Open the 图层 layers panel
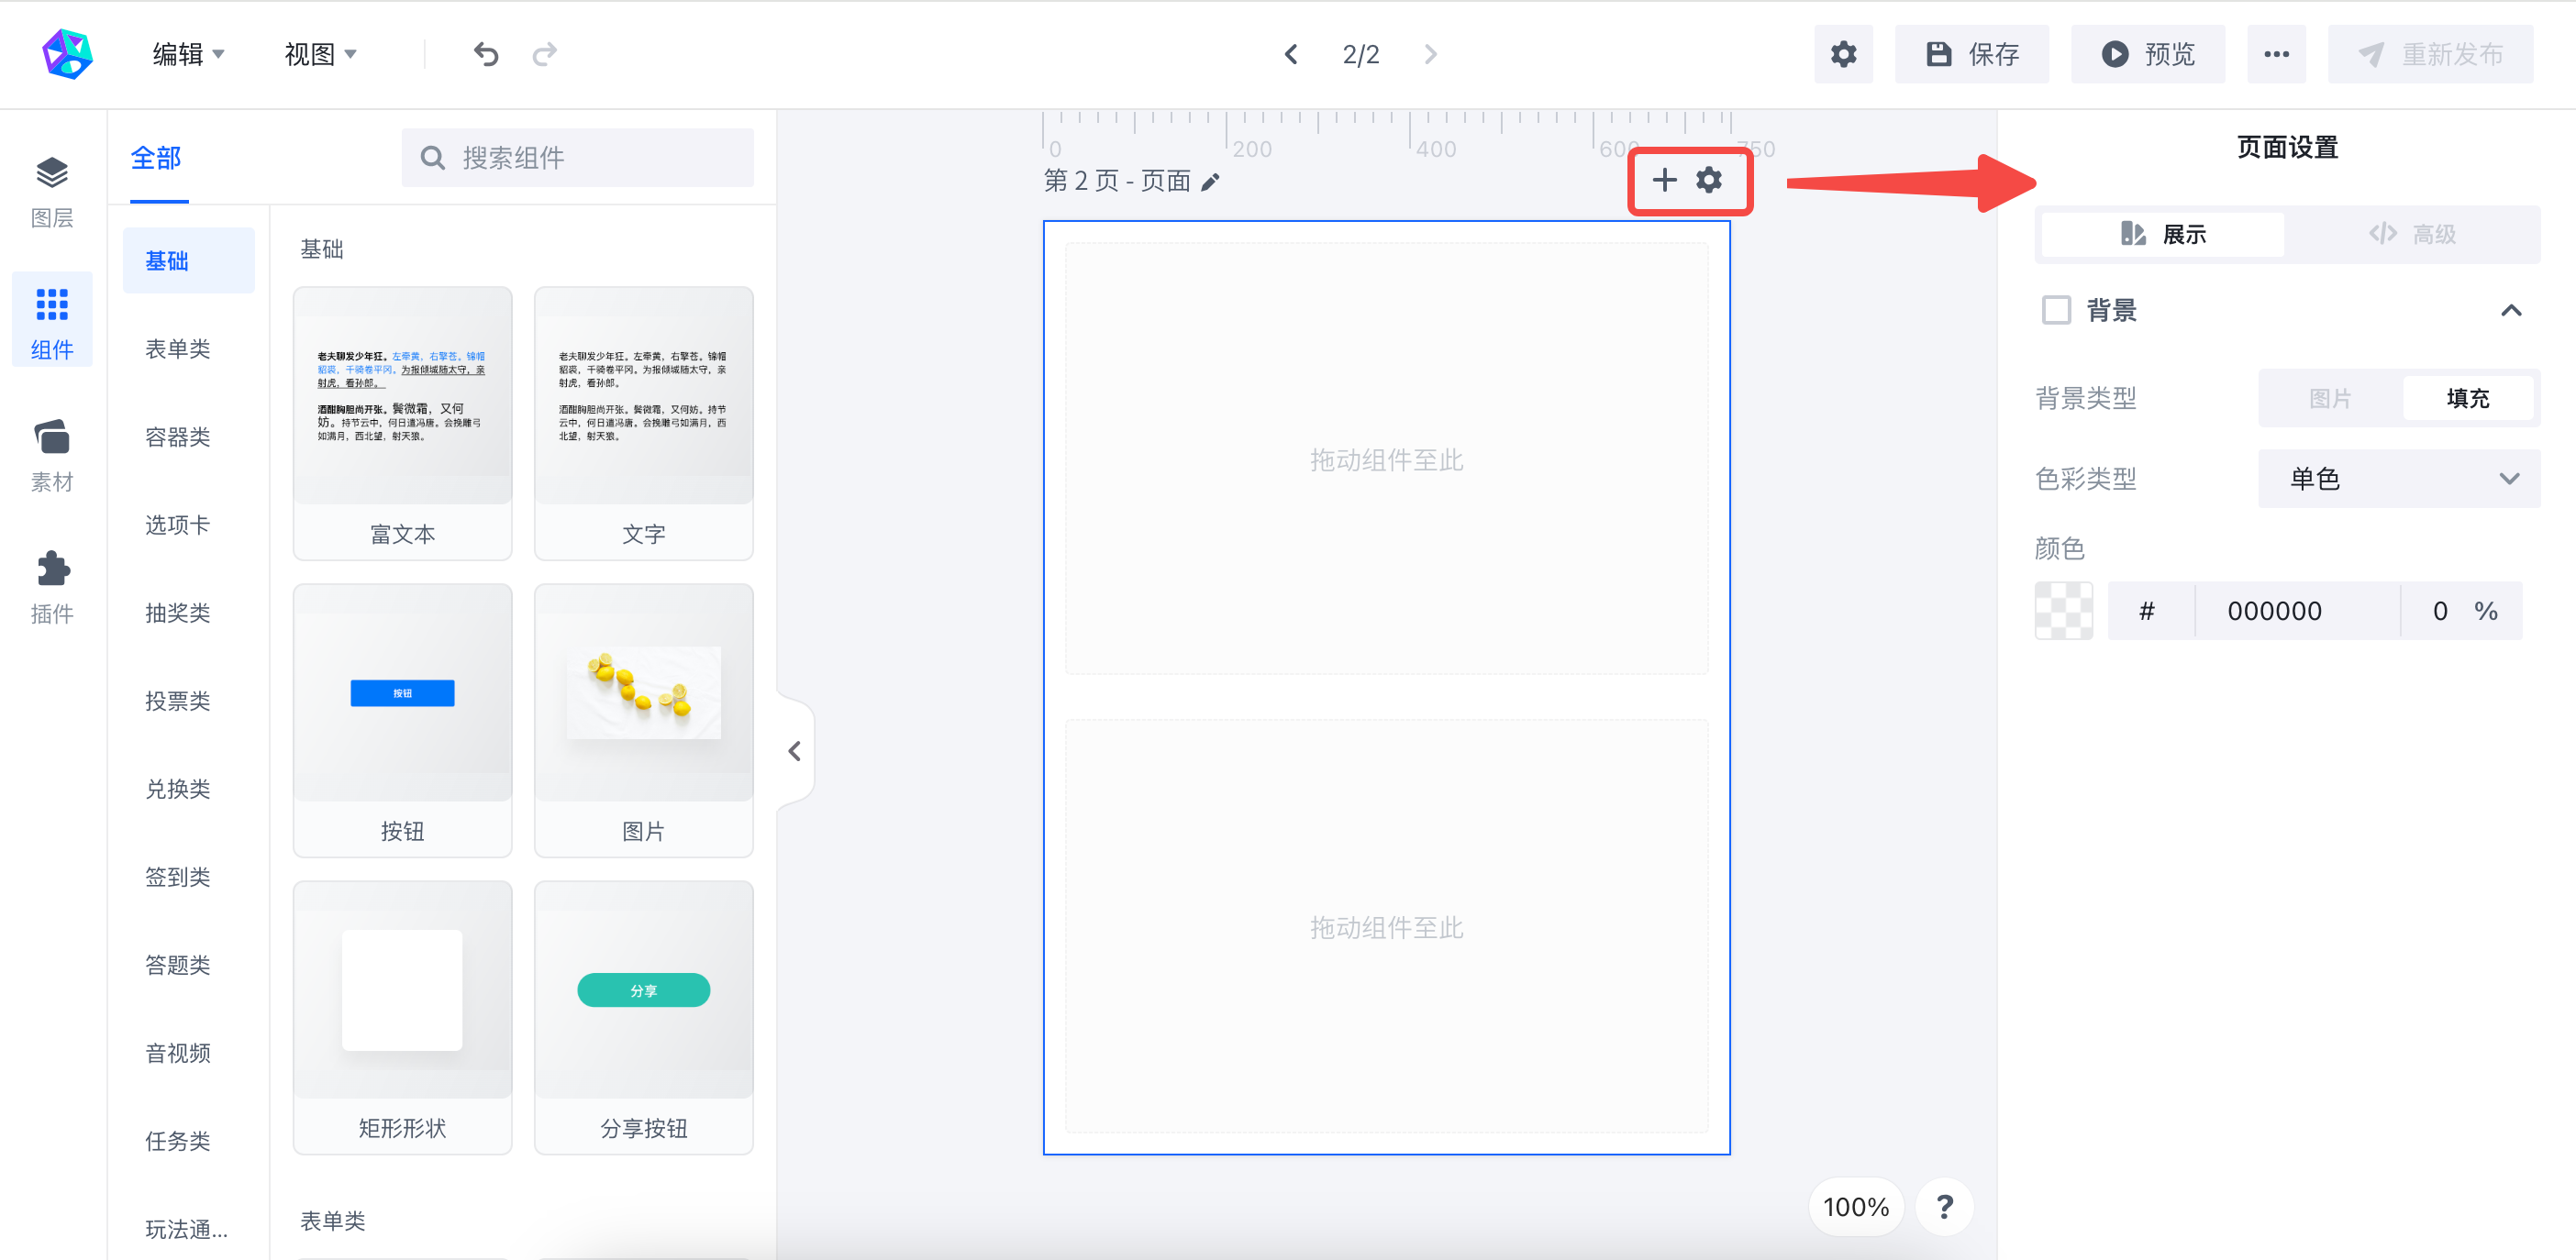The height and width of the screenshot is (1260, 2576). click(x=52, y=192)
